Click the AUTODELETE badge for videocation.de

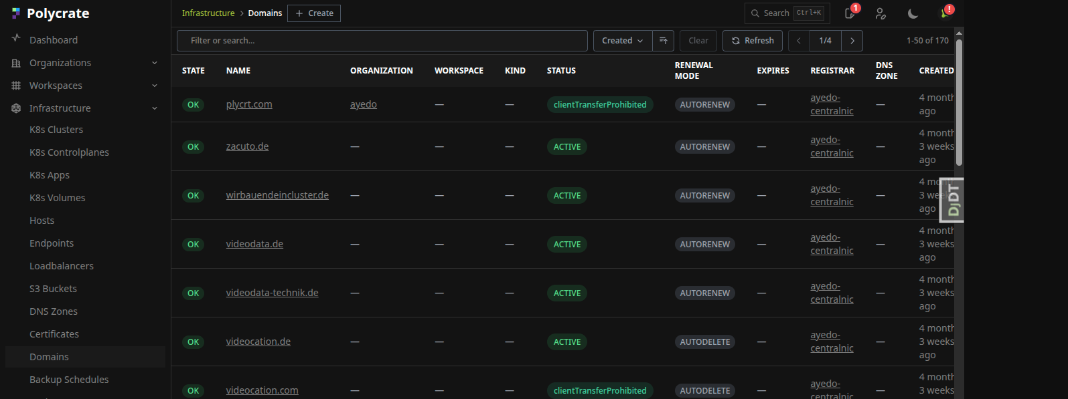[x=705, y=342]
